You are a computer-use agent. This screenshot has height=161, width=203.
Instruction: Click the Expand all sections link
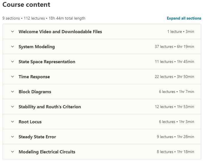[x=184, y=18]
